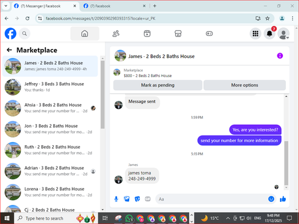299x224 pixels.
Task: Open Windows Start button
Action: pyautogui.click(x=7, y=219)
